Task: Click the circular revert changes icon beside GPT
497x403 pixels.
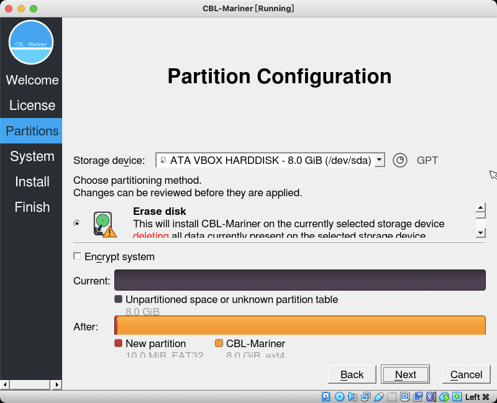Action: tap(400, 160)
